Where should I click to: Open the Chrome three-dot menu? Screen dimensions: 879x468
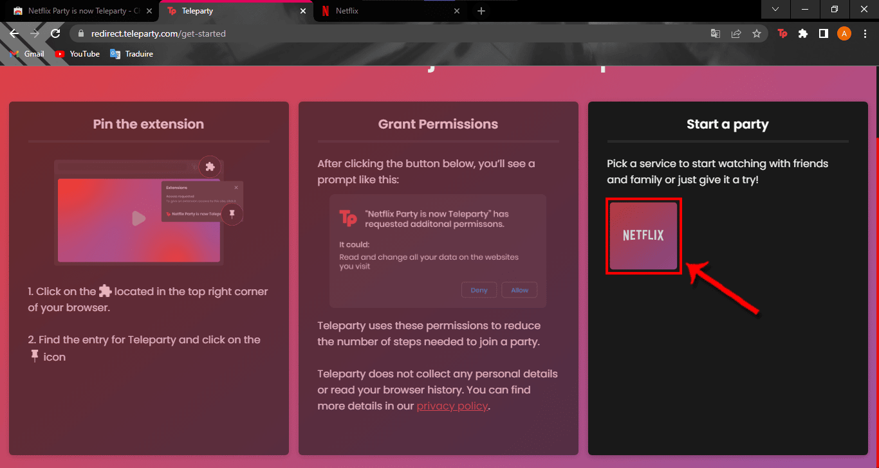[x=864, y=33]
